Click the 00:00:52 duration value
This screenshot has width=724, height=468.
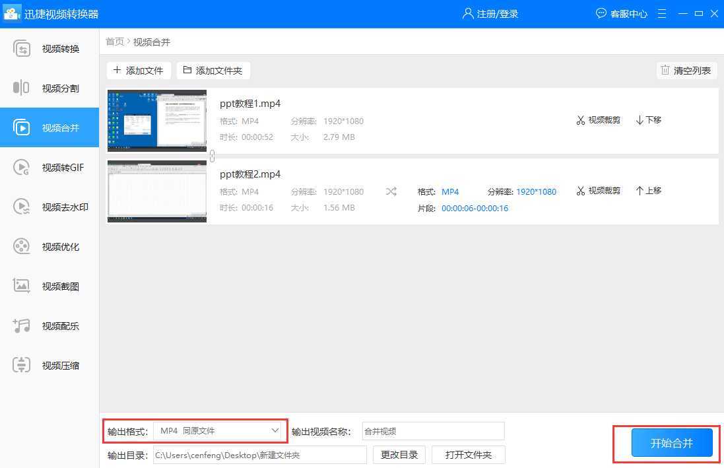(257, 137)
